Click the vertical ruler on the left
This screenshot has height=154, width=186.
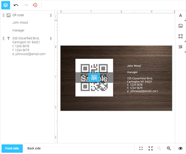56,78
